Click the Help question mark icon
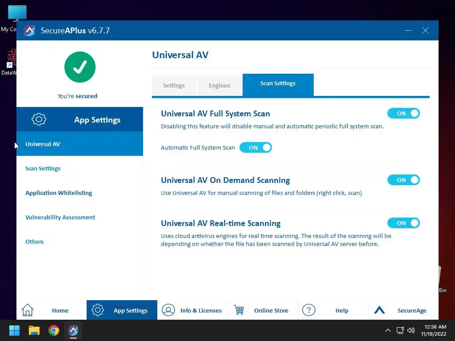 coord(309,310)
